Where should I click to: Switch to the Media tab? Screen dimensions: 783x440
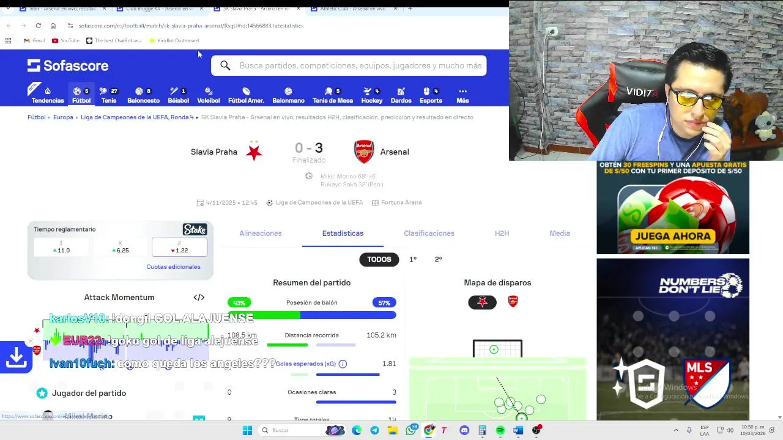[x=560, y=233]
